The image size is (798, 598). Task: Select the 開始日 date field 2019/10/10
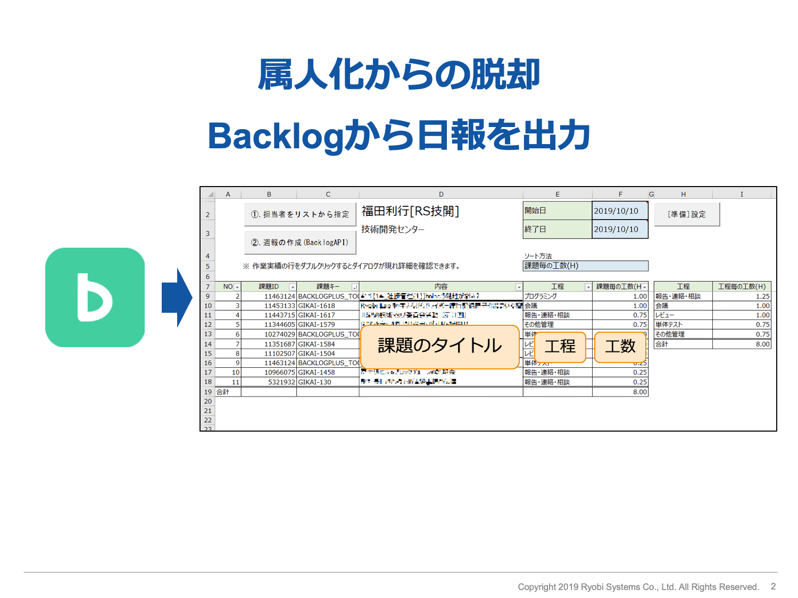[620, 210]
